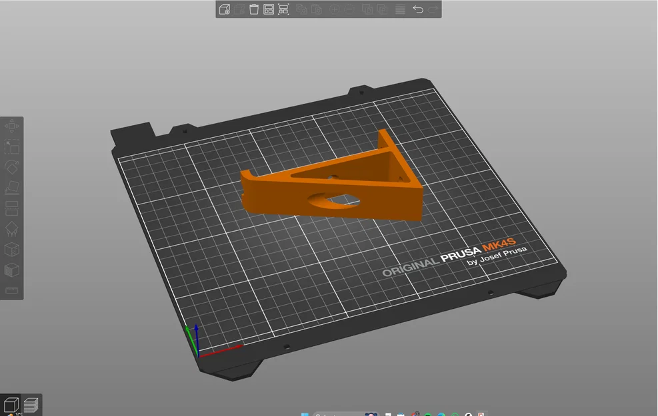Redo the last action
The width and height of the screenshot is (658, 416).
point(432,9)
